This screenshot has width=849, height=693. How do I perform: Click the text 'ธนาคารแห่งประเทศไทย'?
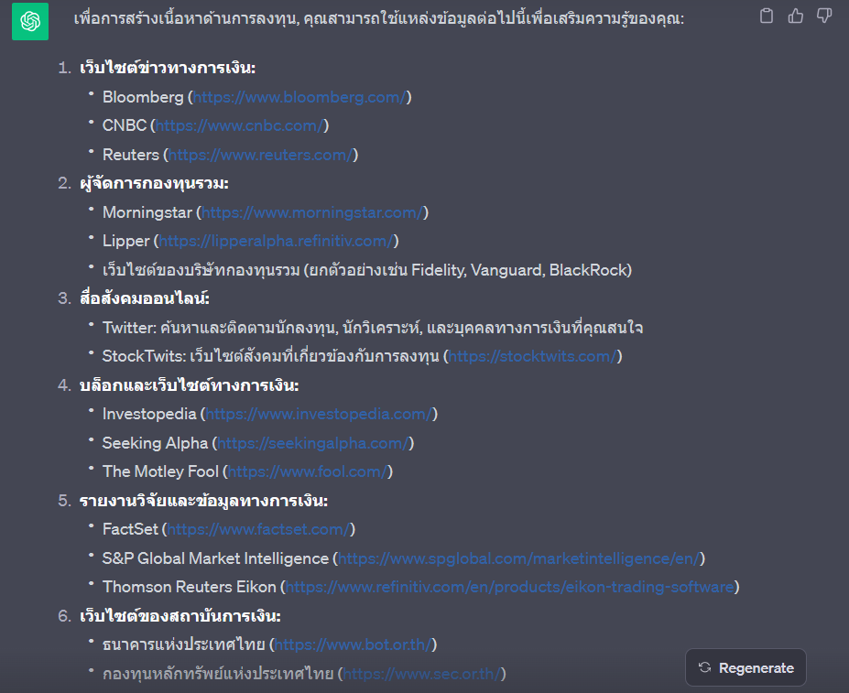tap(183, 644)
